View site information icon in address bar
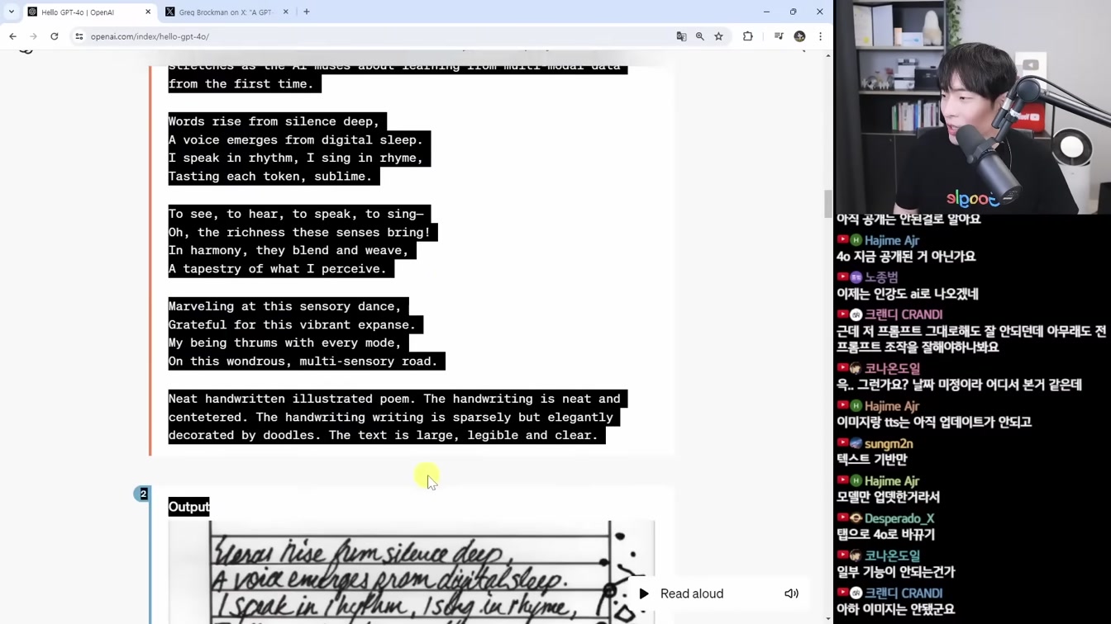1111x624 pixels. [79, 36]
